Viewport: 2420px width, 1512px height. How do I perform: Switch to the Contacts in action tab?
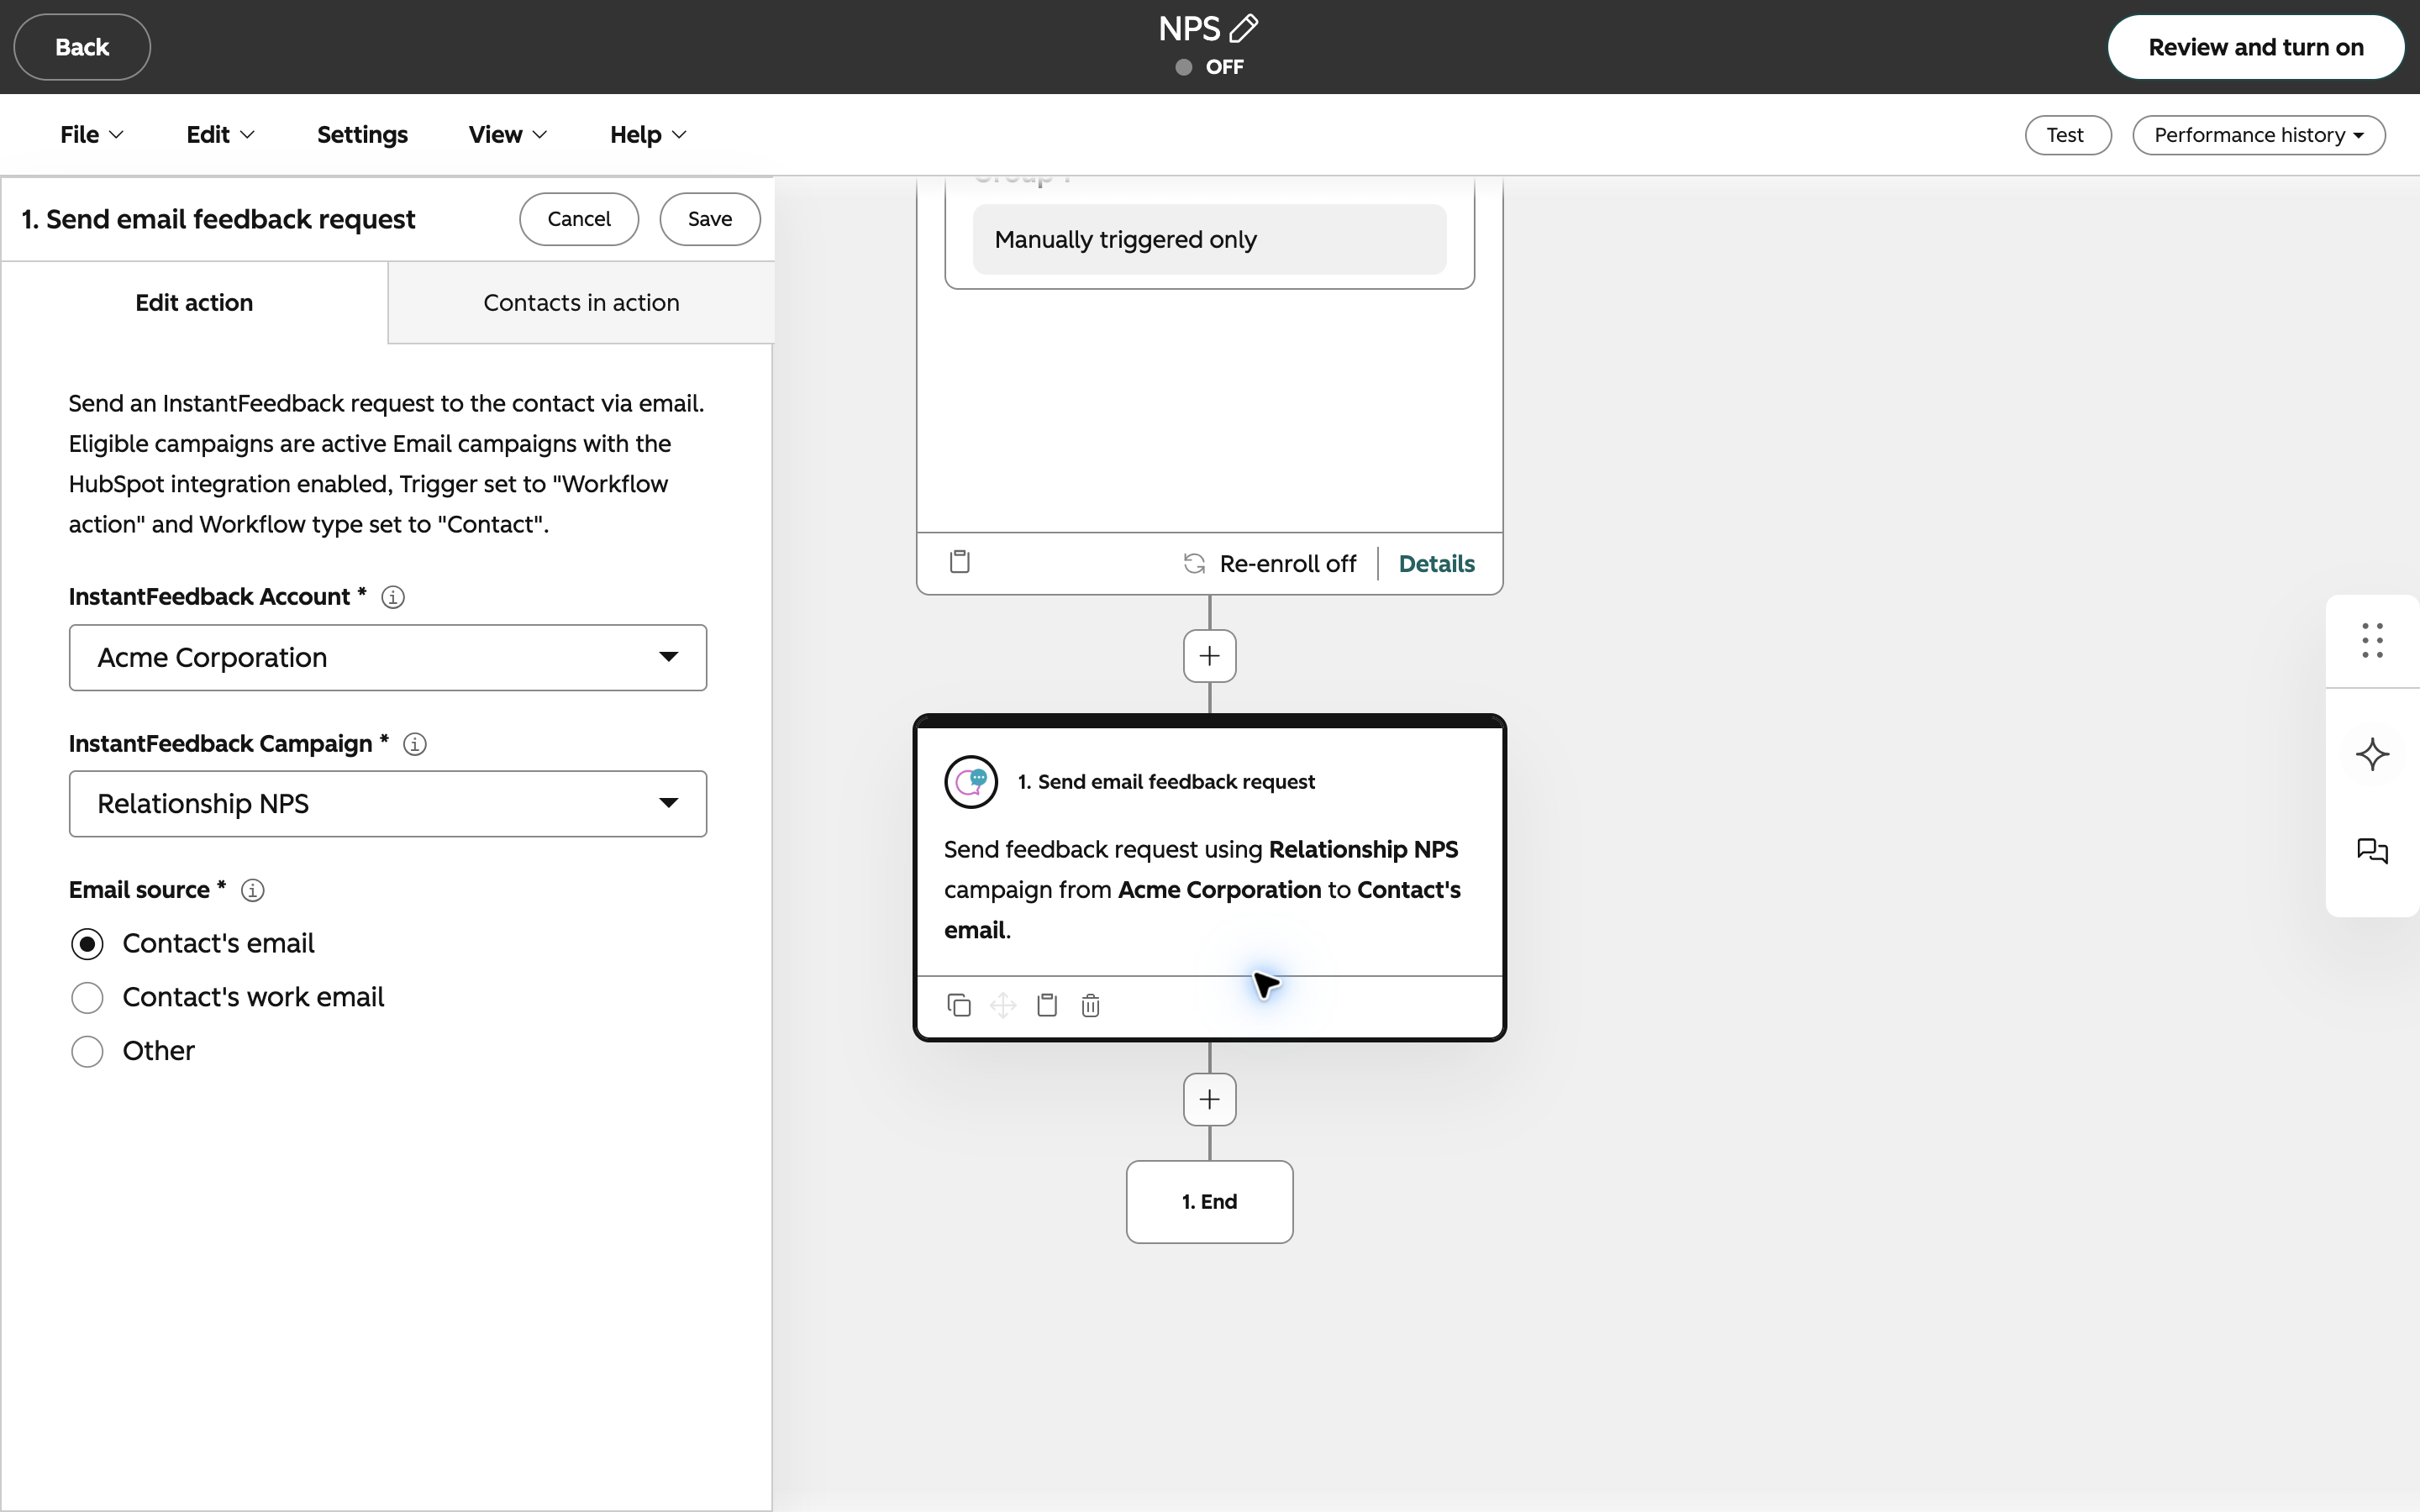(x=581, y=303)
